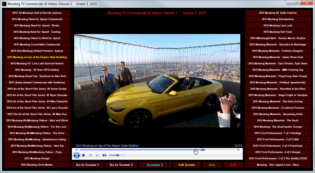
Task: Play Mustang Moments - Political Speechwriter
Action: point(278,83)
